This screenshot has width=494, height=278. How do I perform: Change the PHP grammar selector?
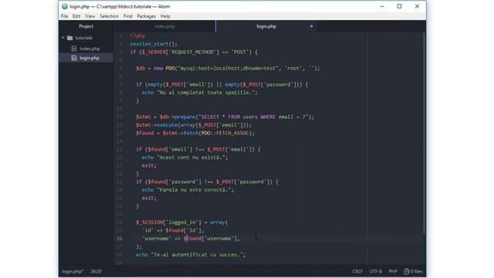pyautogui.click(x=393, y=271)
